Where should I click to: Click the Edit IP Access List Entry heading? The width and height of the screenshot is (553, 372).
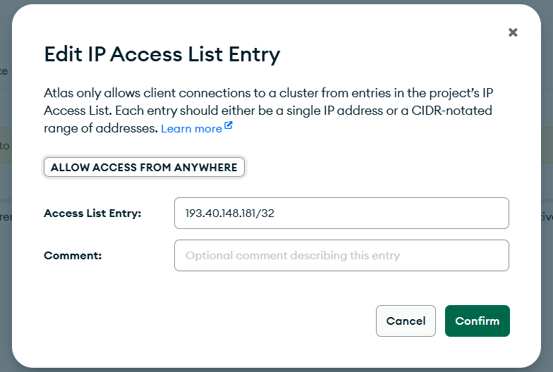pyautogui.click(x=162, y=54)
